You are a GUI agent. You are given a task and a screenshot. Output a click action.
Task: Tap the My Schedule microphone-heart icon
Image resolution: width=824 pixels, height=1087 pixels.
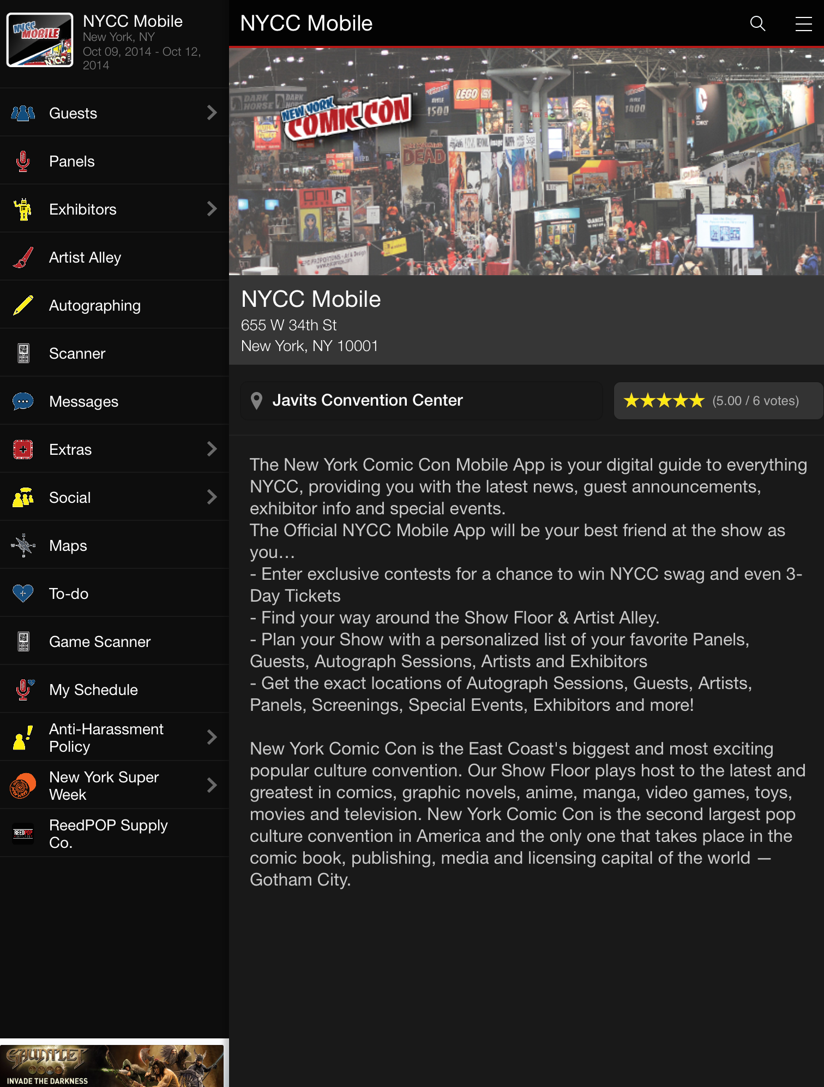pyautogui.click(x=24, y=690)
